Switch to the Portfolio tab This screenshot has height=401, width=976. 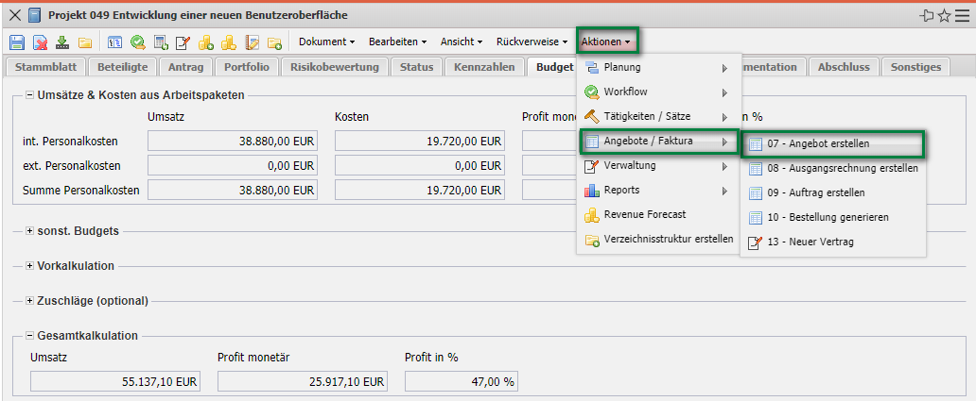click(247, 67)
